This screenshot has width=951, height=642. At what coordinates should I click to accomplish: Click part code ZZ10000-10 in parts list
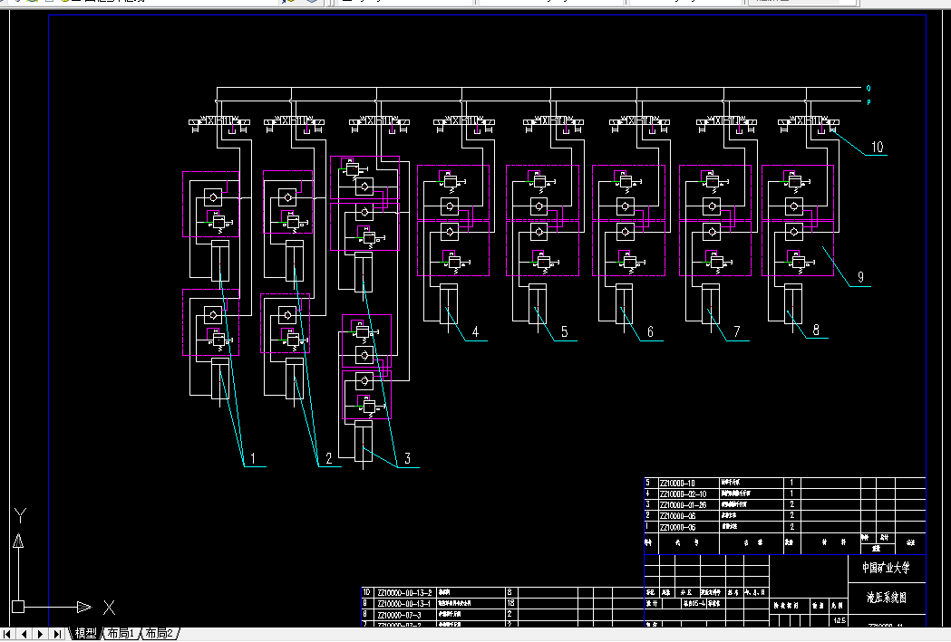click(x=677, y=484)
